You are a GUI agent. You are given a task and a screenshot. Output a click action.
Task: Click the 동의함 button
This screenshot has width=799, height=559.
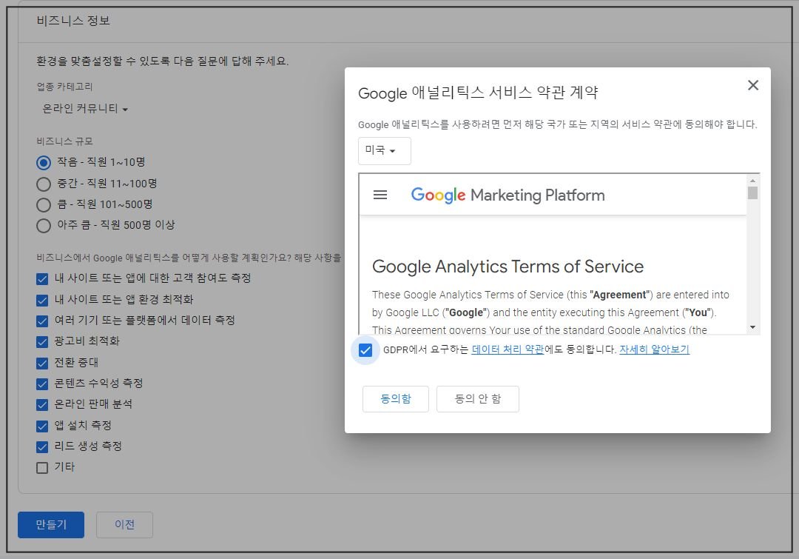[395, 399]
